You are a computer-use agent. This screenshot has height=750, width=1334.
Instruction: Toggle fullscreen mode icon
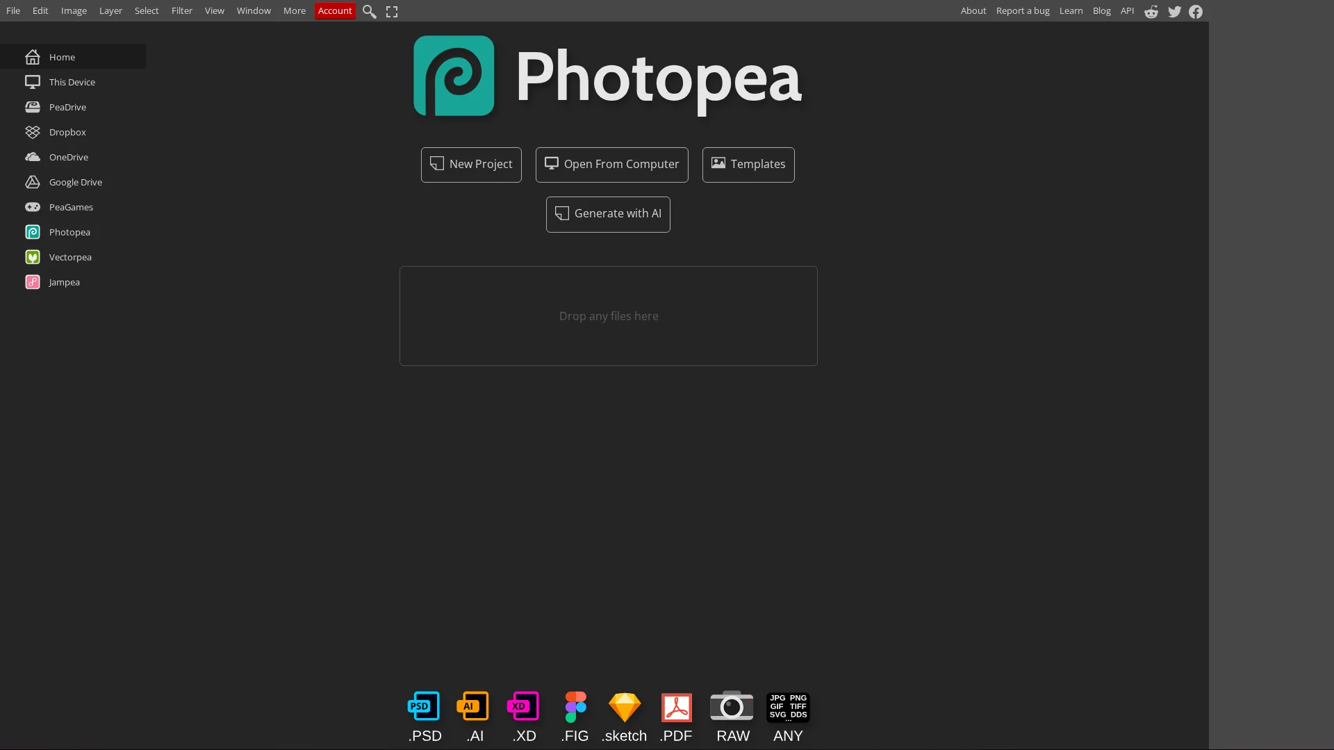[x=392, y=12]
